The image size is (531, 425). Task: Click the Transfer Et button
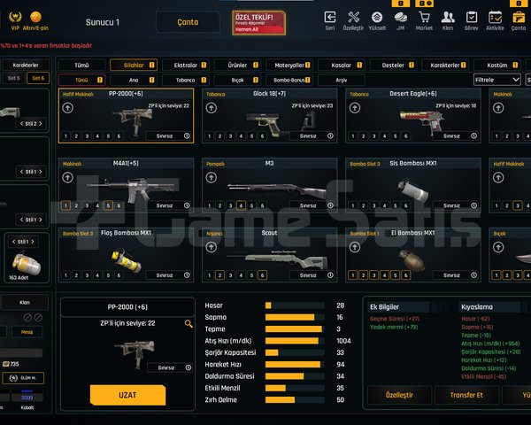click(466, 395)
